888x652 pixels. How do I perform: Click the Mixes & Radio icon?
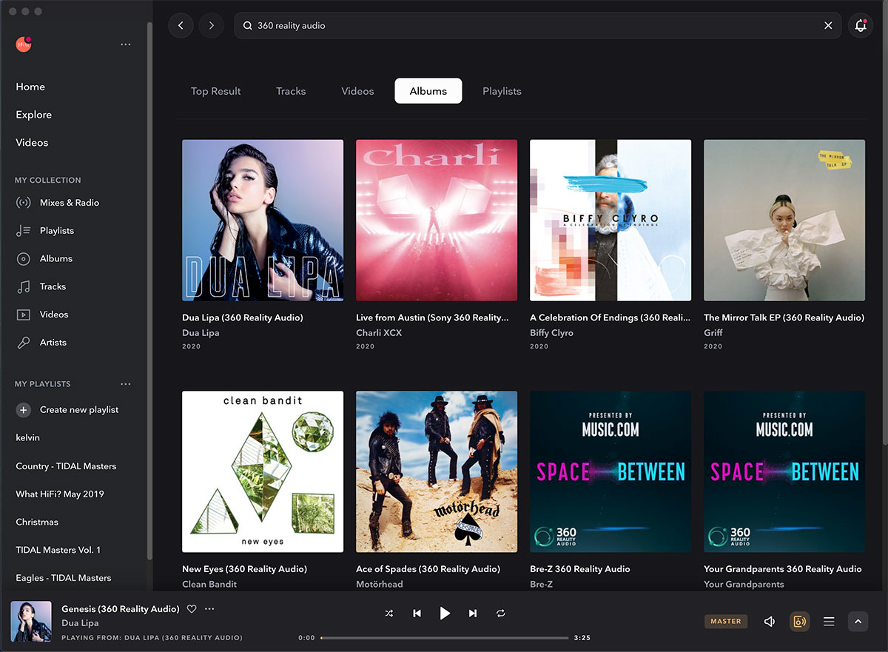(24, 203)
